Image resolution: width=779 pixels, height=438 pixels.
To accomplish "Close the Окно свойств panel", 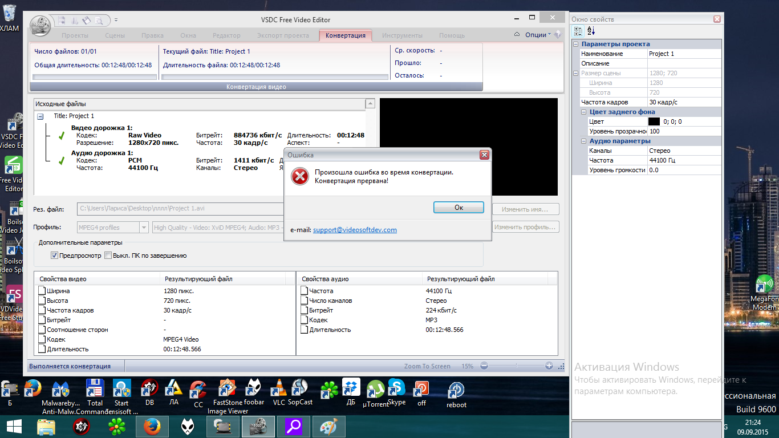I will click(717, 19).
